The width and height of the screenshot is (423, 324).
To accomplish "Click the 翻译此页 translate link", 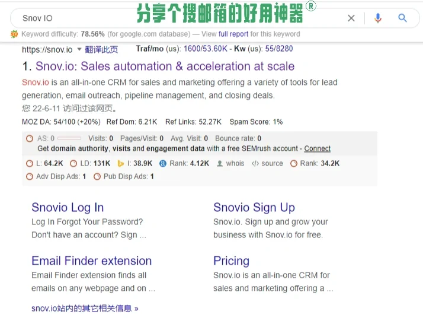I will [101, 49].
